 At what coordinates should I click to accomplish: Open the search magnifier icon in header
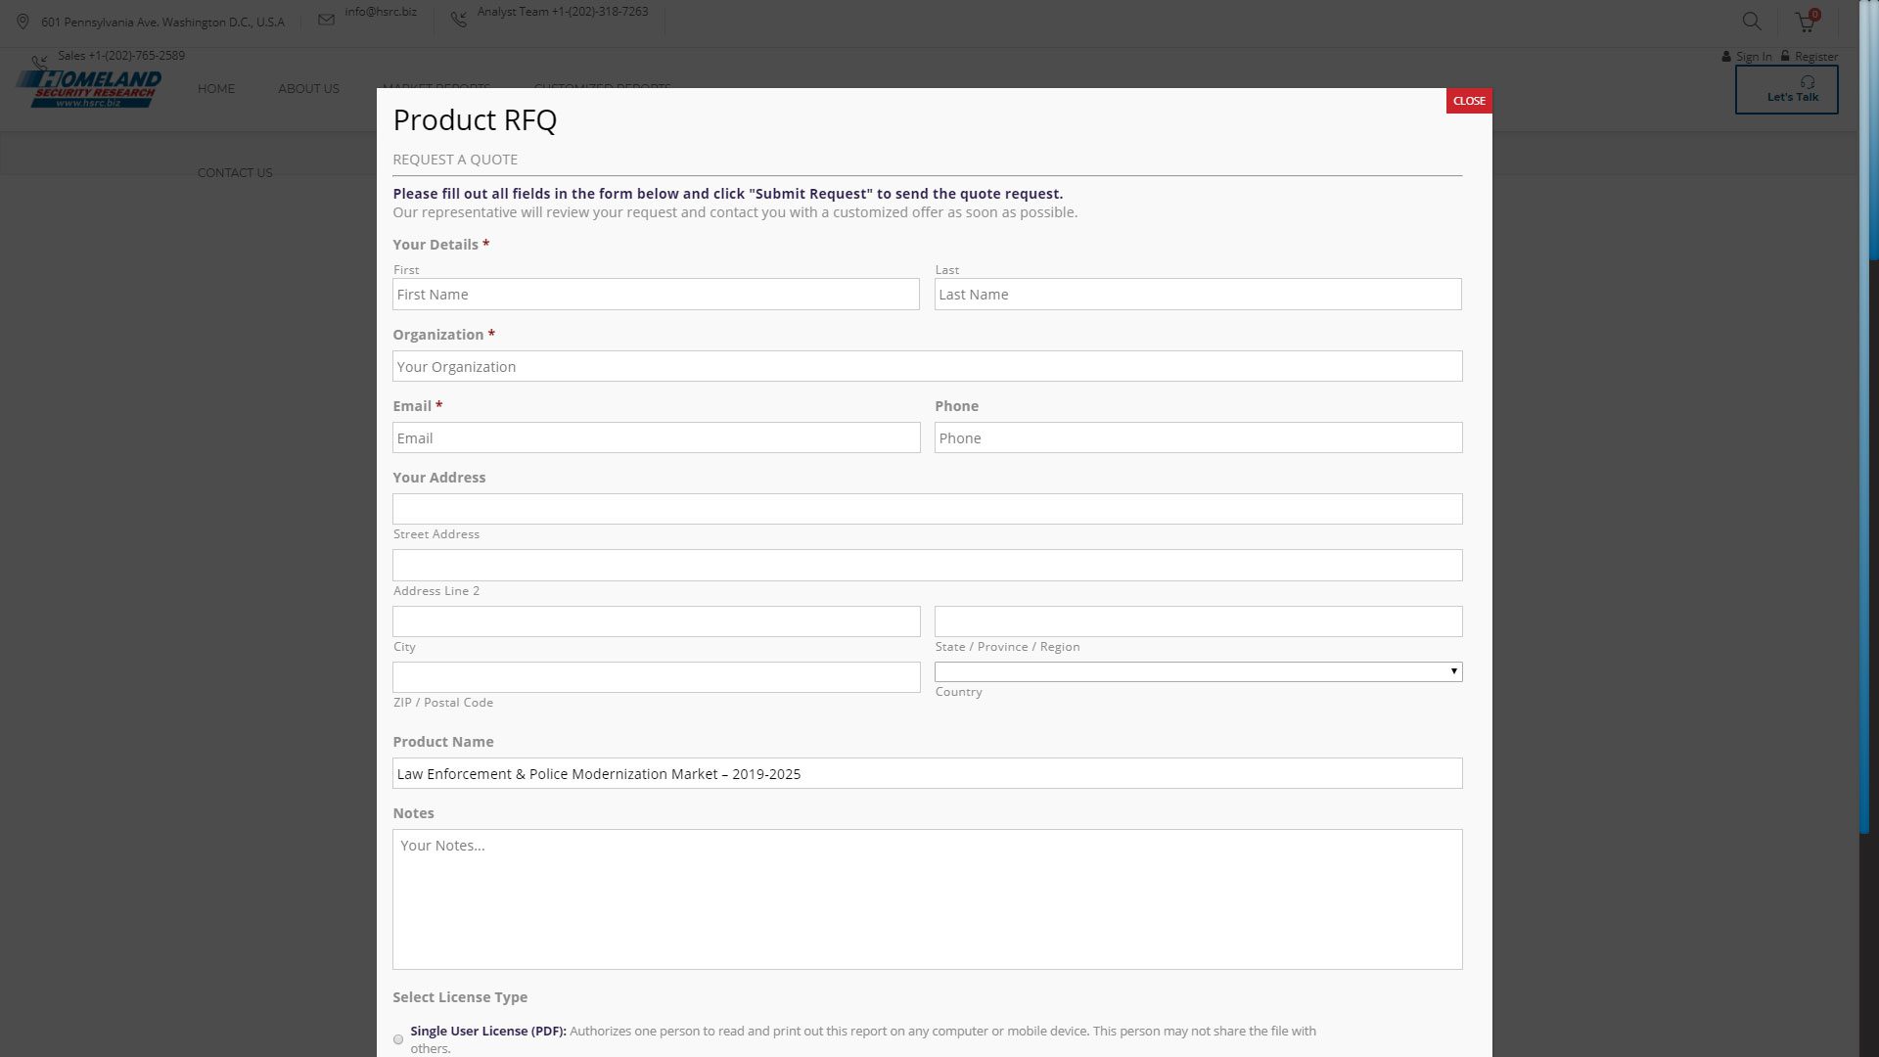1752,21
